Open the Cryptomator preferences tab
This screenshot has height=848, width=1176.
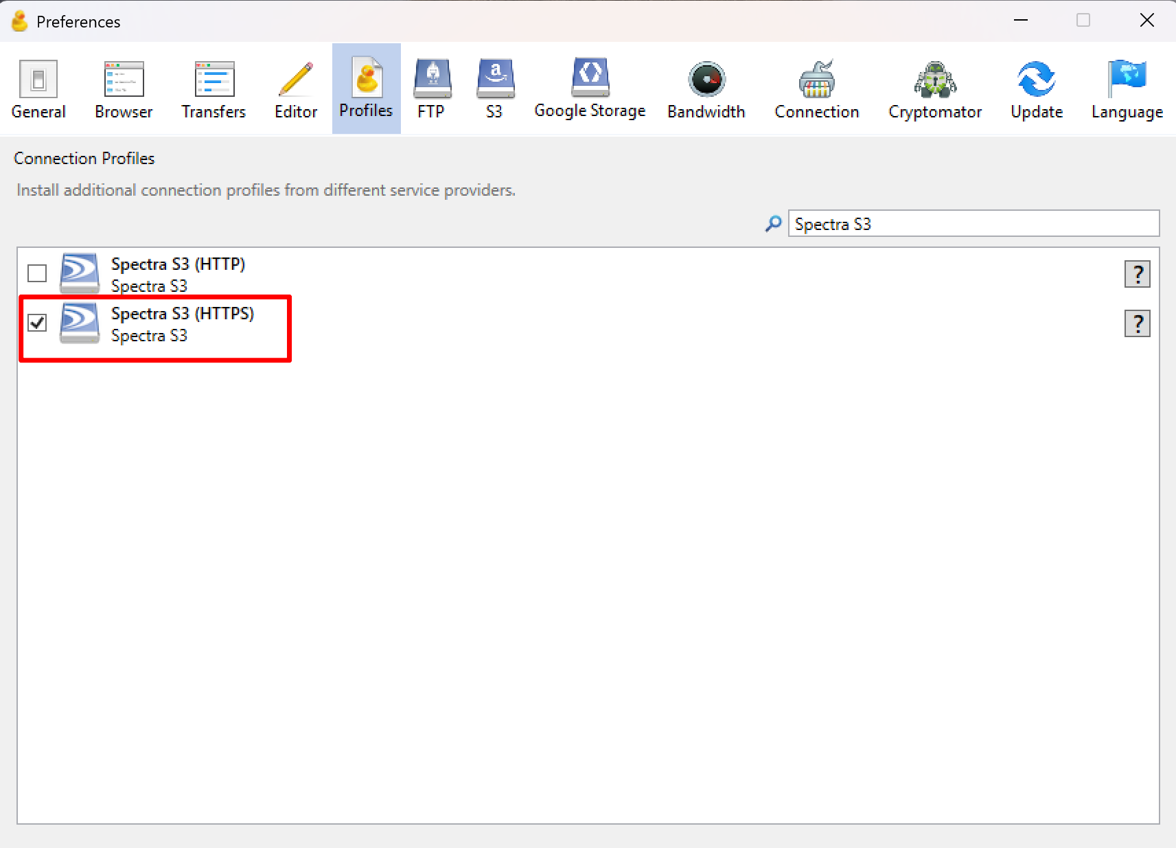point(934,89)
